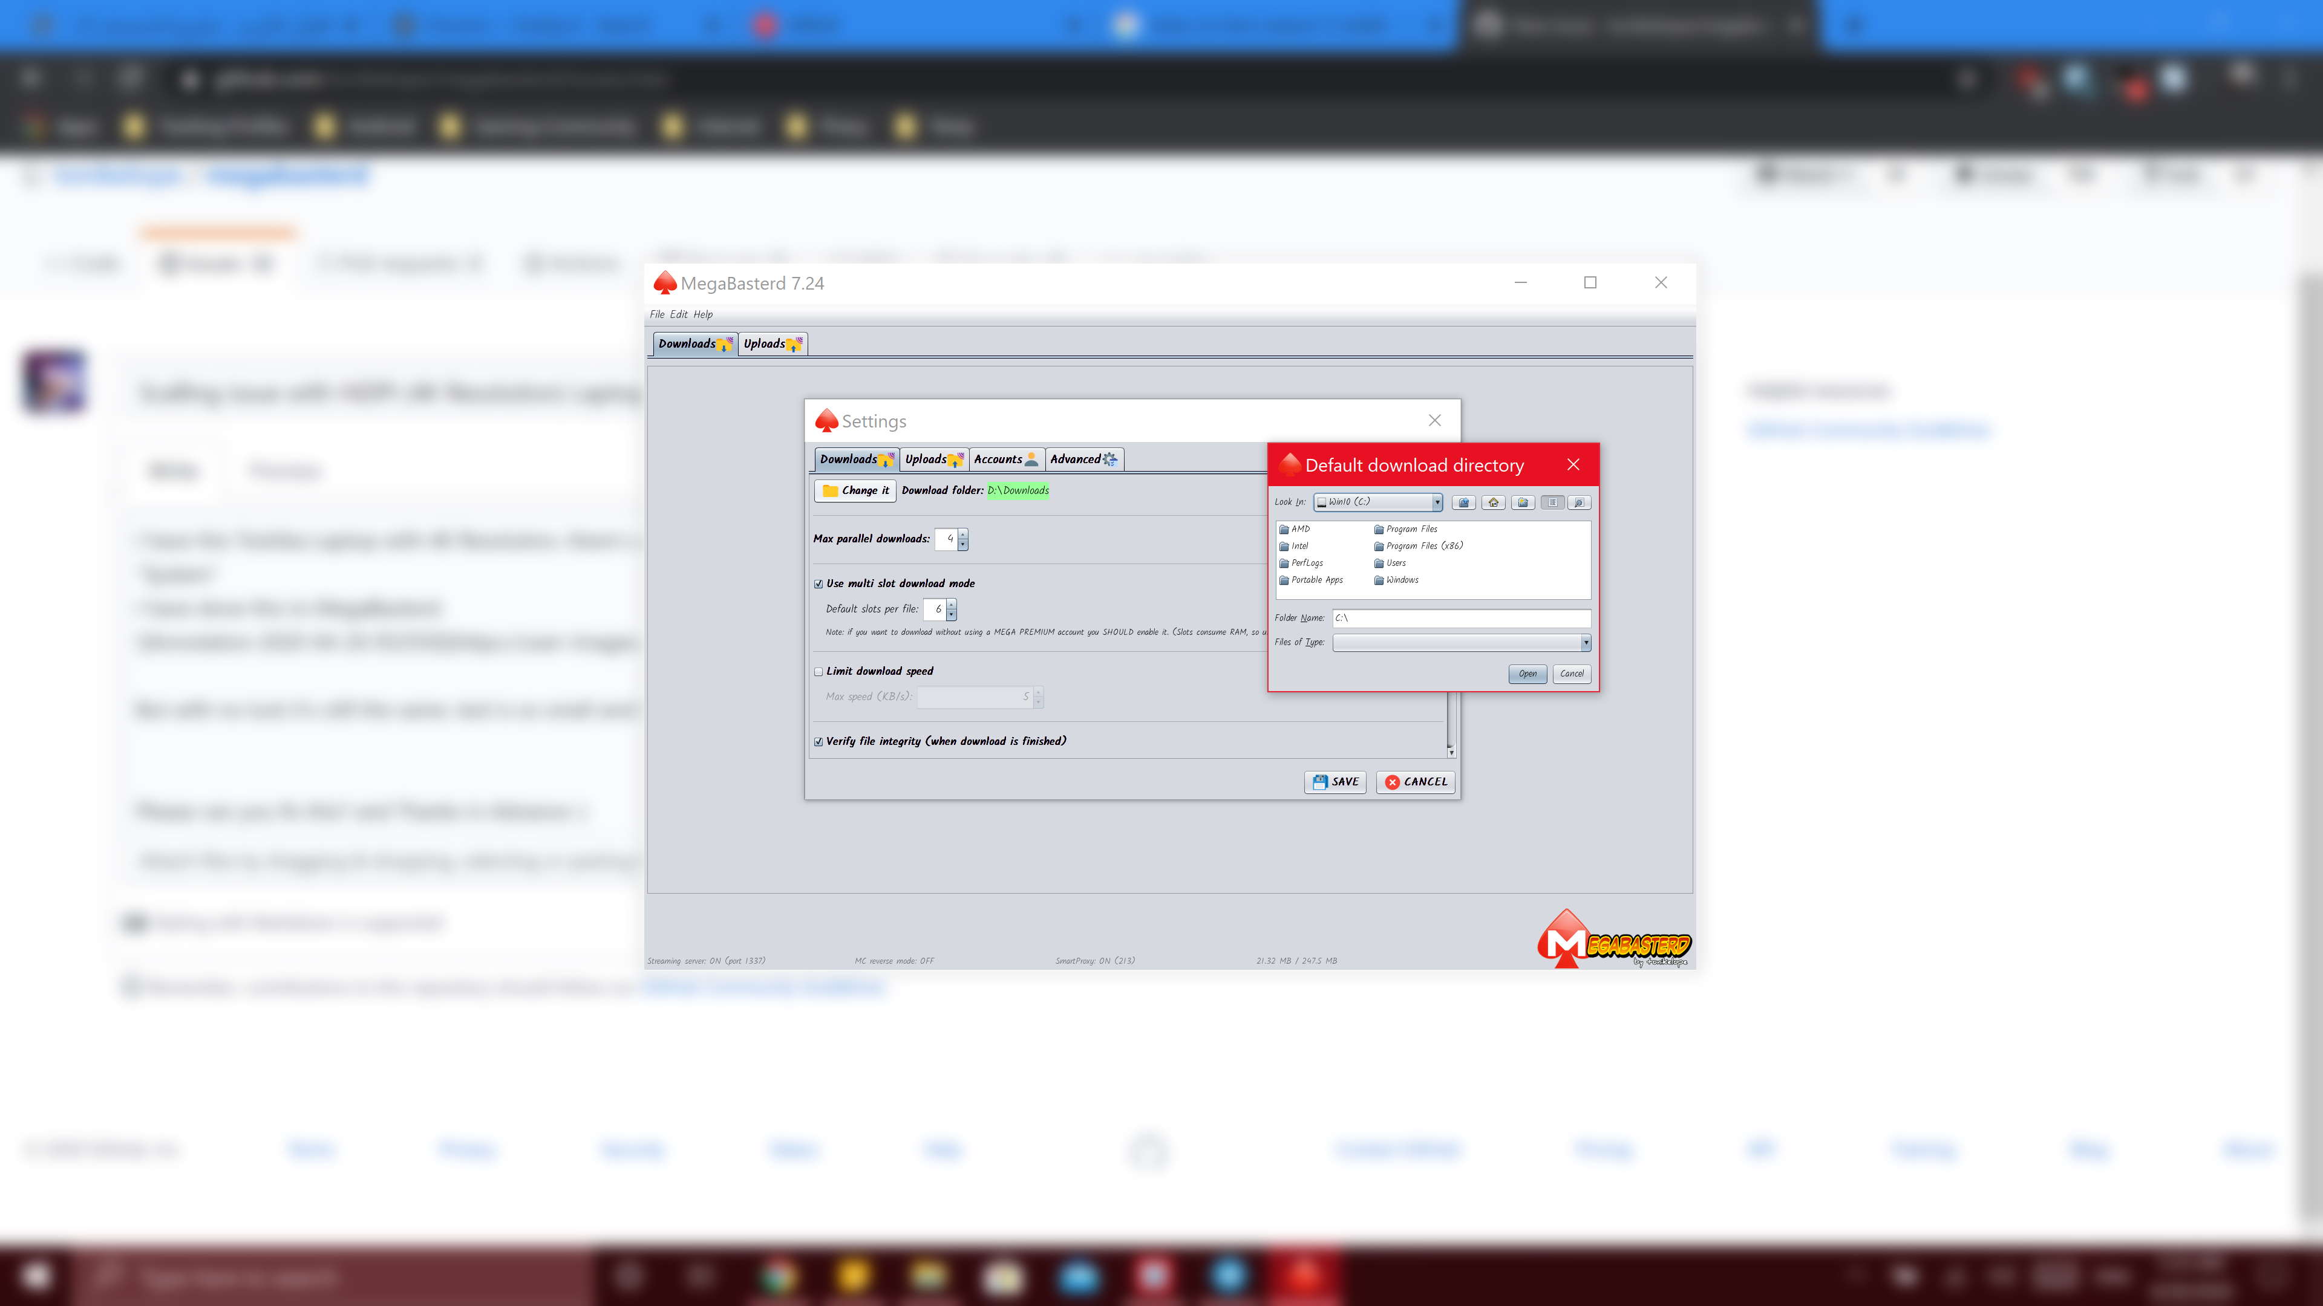Click Open in directory dialog
The width and height of the screenshot is (2323, 1306).
[1527, 674]
